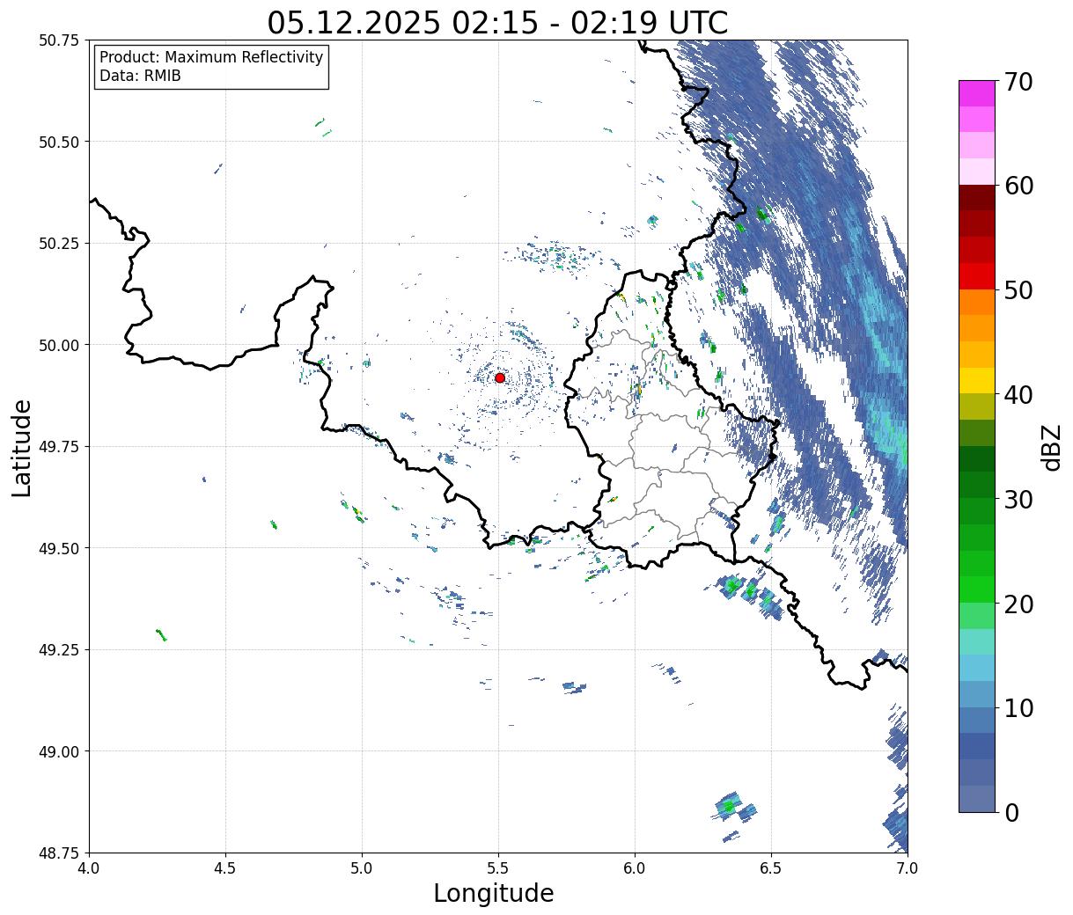Click the colorbar tick label 40
This screenshot has height=915, width=1073.
pyautogui.click(x=1018, y=395)
